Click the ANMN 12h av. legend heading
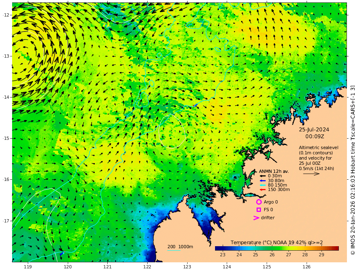The image size is (355, 274). [274, 171]
